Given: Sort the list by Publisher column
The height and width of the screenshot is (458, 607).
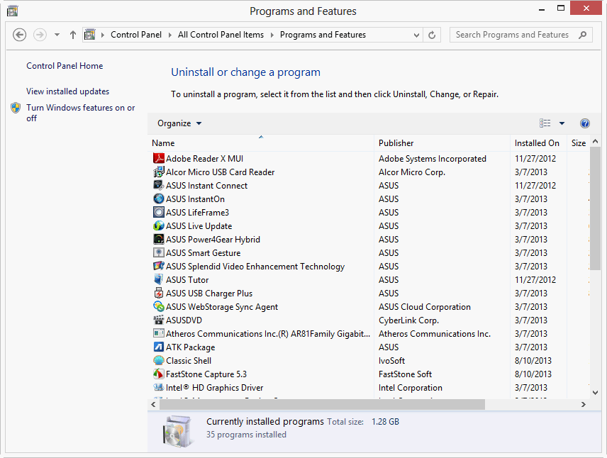Looking at the screenshot, I should [x=442, y=143].
